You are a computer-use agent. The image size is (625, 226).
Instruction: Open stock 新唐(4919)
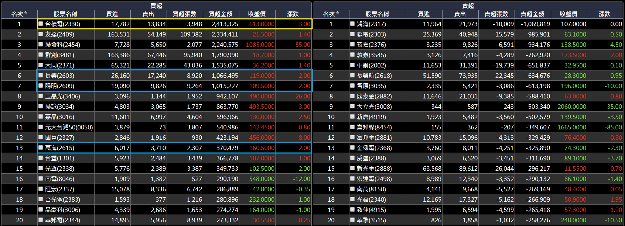tap(372, 117)
